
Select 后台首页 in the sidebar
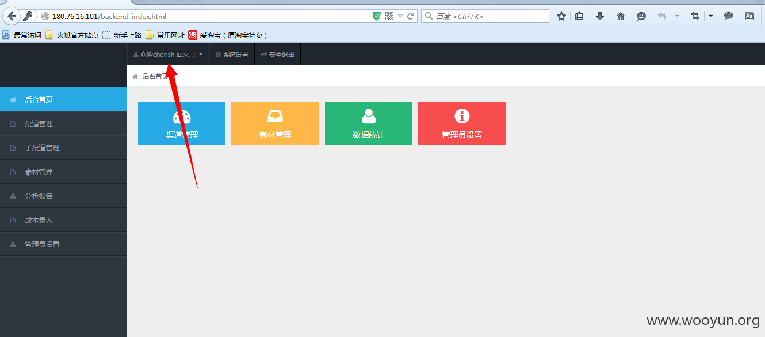coord(63,99)
